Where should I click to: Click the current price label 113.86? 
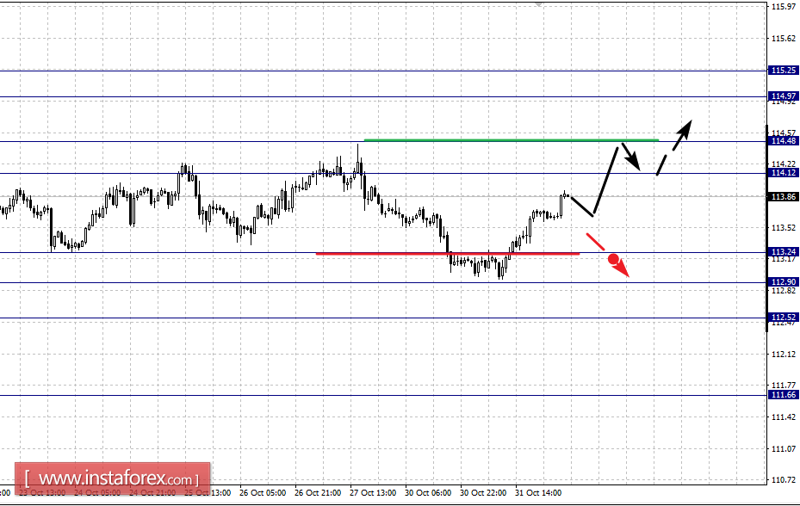pyautogui.click(x=783, y=197)
